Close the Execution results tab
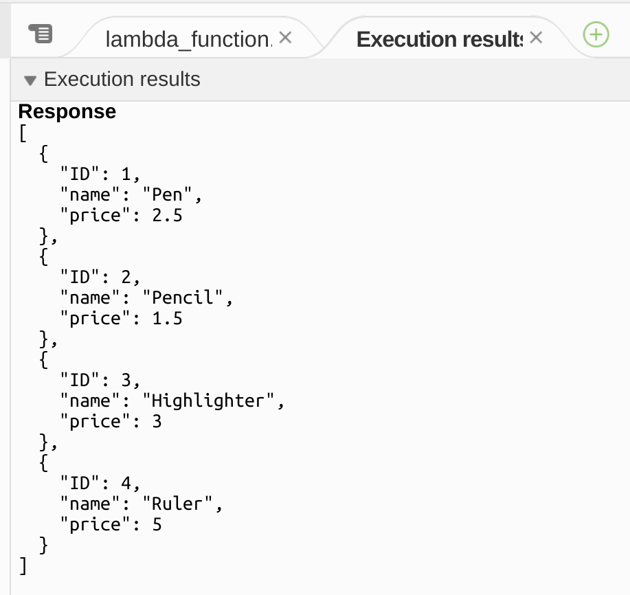 tap(537, 38)
